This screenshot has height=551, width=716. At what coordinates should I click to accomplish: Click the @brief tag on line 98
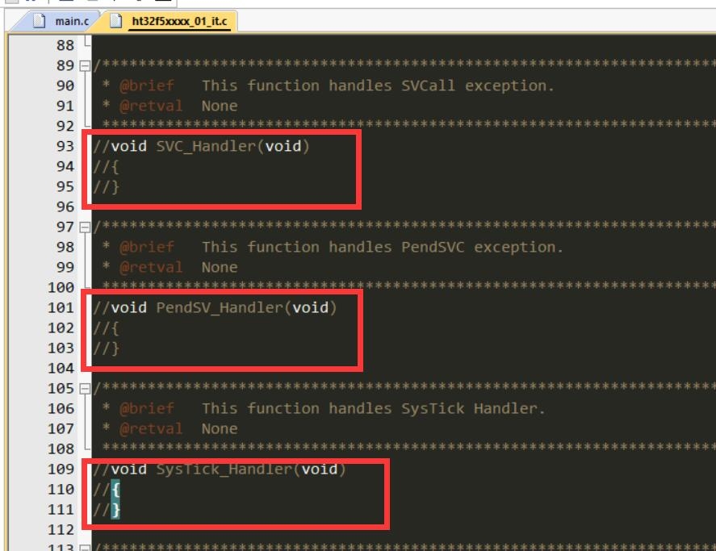(147, 247)
